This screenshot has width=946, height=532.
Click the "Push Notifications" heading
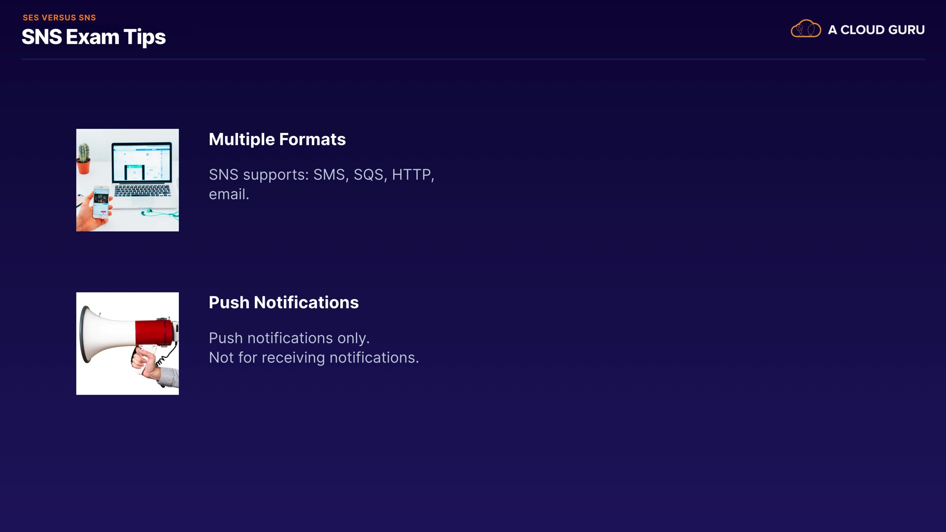click(283, 302)
